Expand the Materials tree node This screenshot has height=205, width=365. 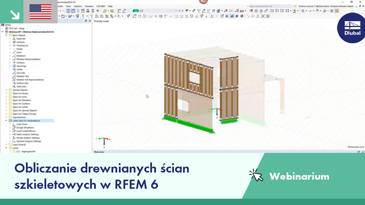[10, 39]
